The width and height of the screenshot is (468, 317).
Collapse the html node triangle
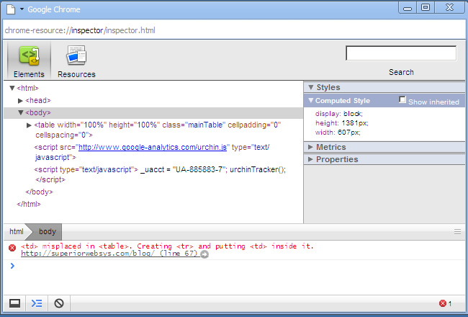(12, 88)
